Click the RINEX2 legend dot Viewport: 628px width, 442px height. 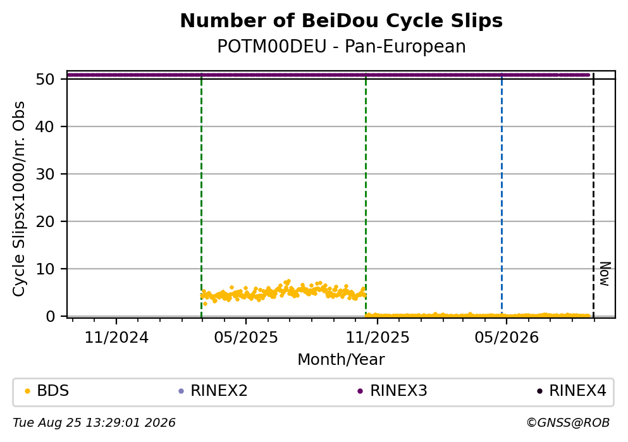(x=181, y=391)
